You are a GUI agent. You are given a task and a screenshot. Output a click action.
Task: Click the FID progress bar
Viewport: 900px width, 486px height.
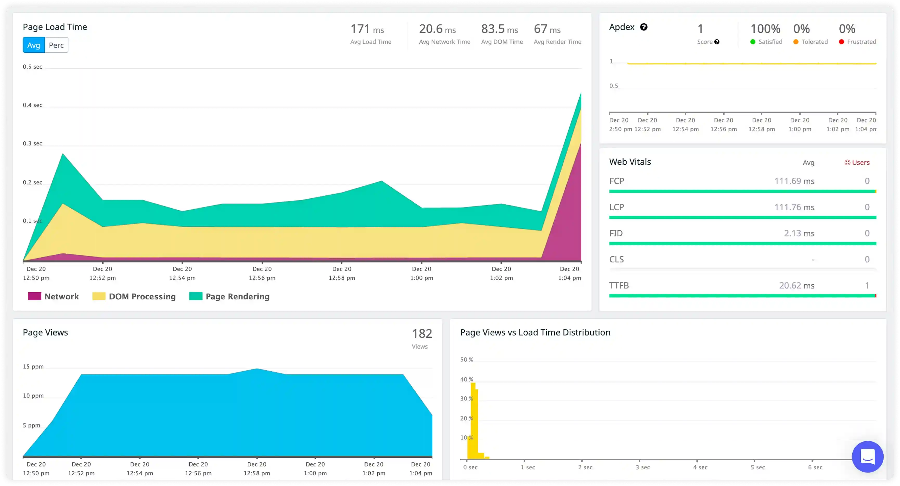point(742,243)
